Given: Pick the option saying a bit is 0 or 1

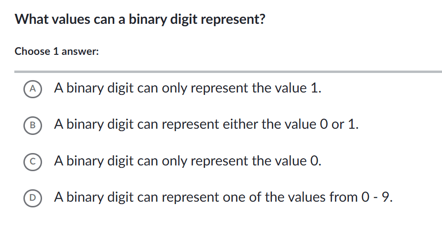Looking at the screenshot, I should coord(206,124).
